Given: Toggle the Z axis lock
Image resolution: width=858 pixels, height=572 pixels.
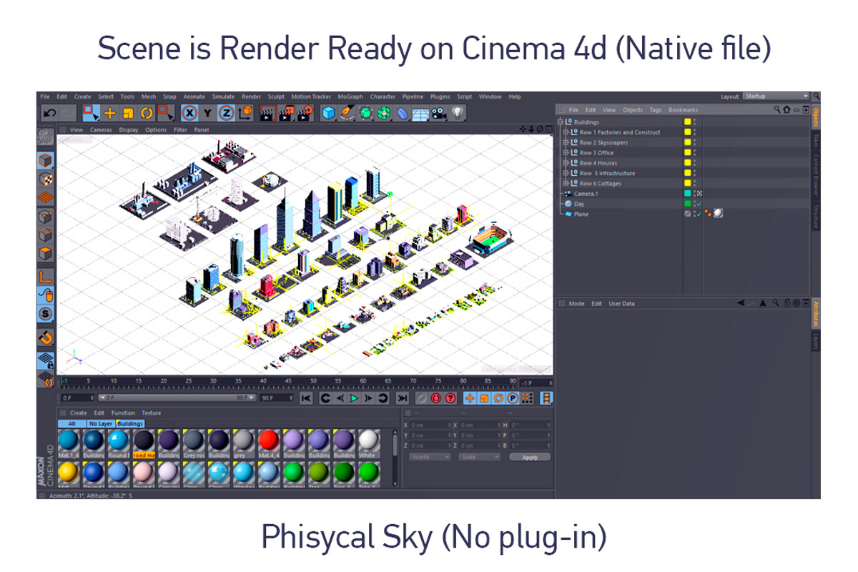Looking at the screenshot, I should [226, 113].
